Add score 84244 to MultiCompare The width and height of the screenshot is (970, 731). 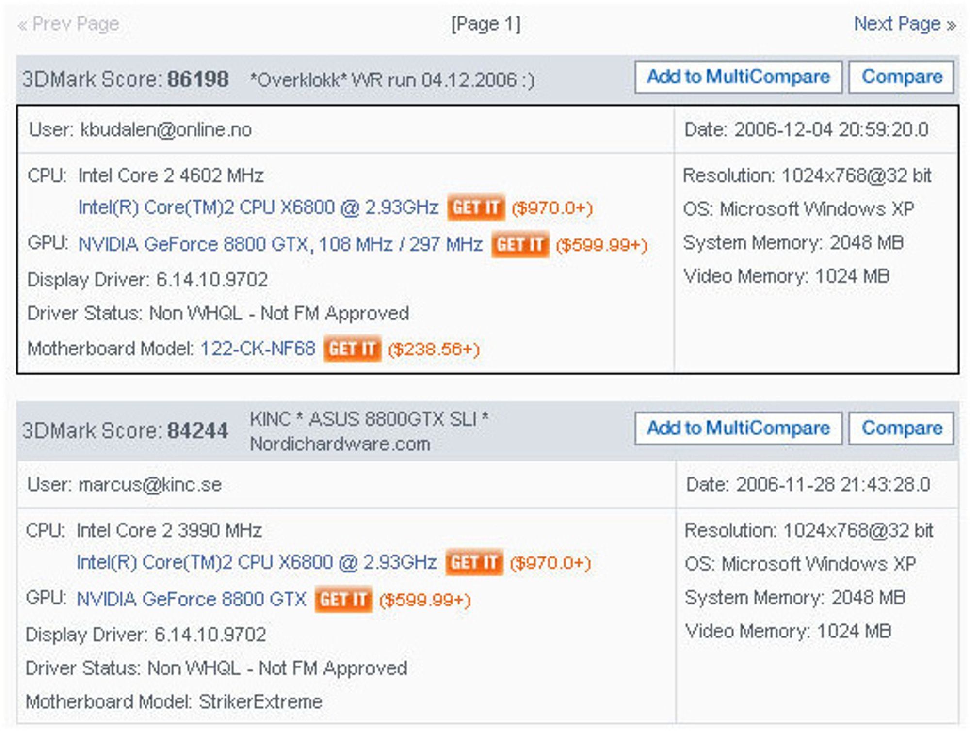pos(738,429)
